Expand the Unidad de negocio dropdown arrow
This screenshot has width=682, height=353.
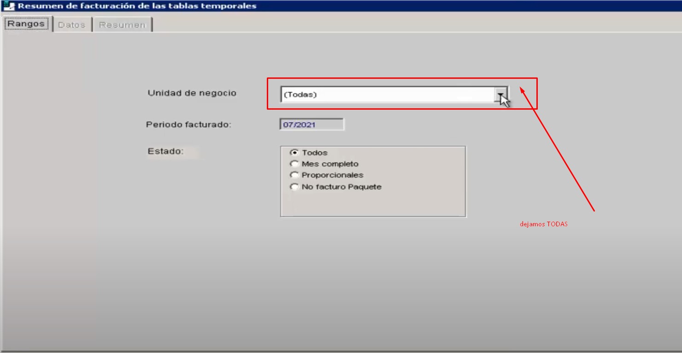(500, 94)
